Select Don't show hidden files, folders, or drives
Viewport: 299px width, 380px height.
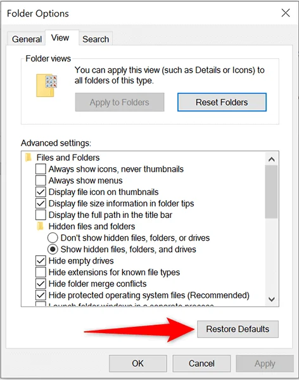click(x=53, y=237)
